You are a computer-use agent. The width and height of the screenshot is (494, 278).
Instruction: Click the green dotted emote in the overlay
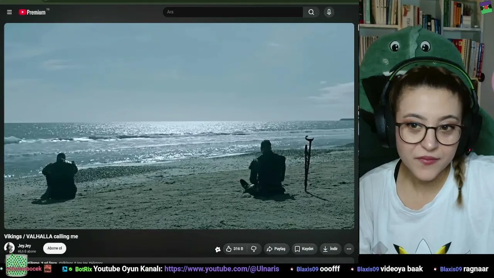click(17, 265)
